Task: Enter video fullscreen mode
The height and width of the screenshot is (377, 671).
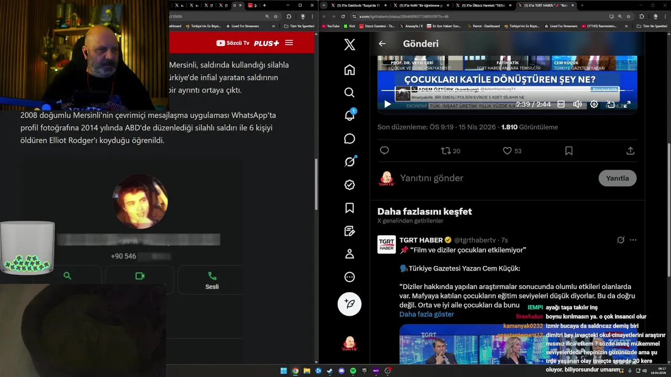Action: [x=627, y=104]
